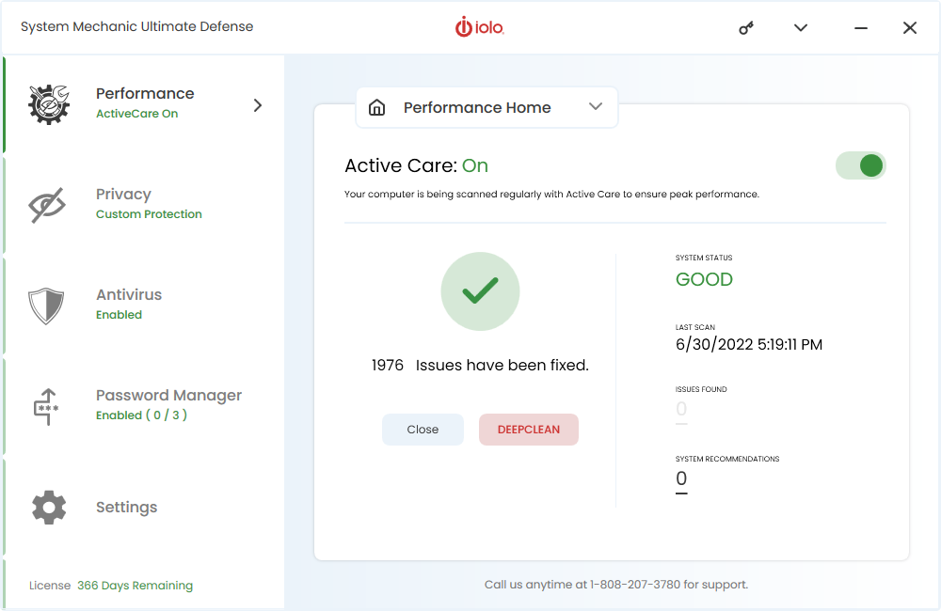
Task: Disable regular Active Care scanning switch
Action: click(860, 164)
